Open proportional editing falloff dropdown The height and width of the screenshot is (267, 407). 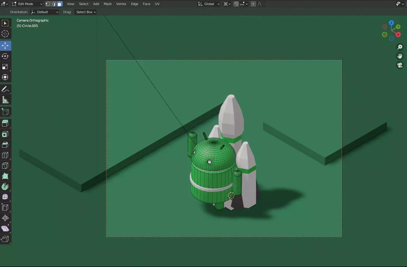click(x=261, y=4)
